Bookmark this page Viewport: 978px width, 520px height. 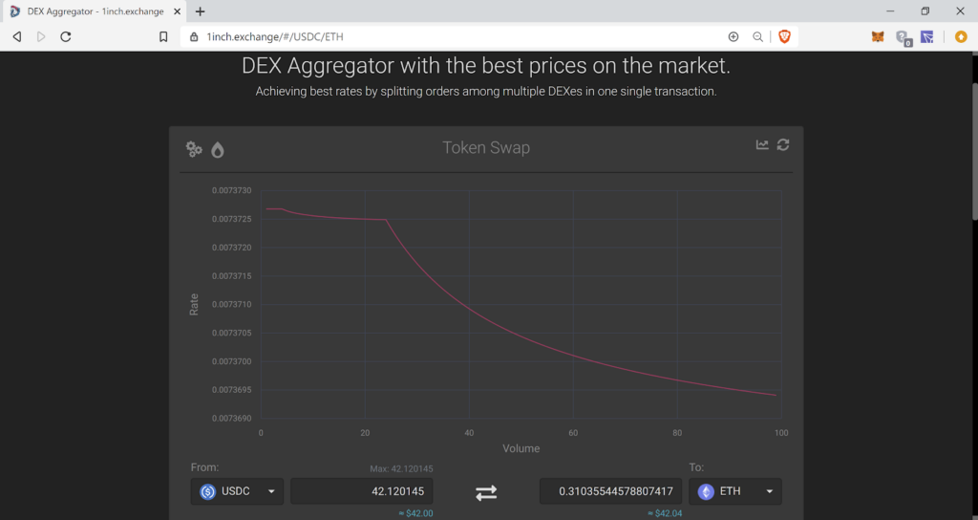163,36
